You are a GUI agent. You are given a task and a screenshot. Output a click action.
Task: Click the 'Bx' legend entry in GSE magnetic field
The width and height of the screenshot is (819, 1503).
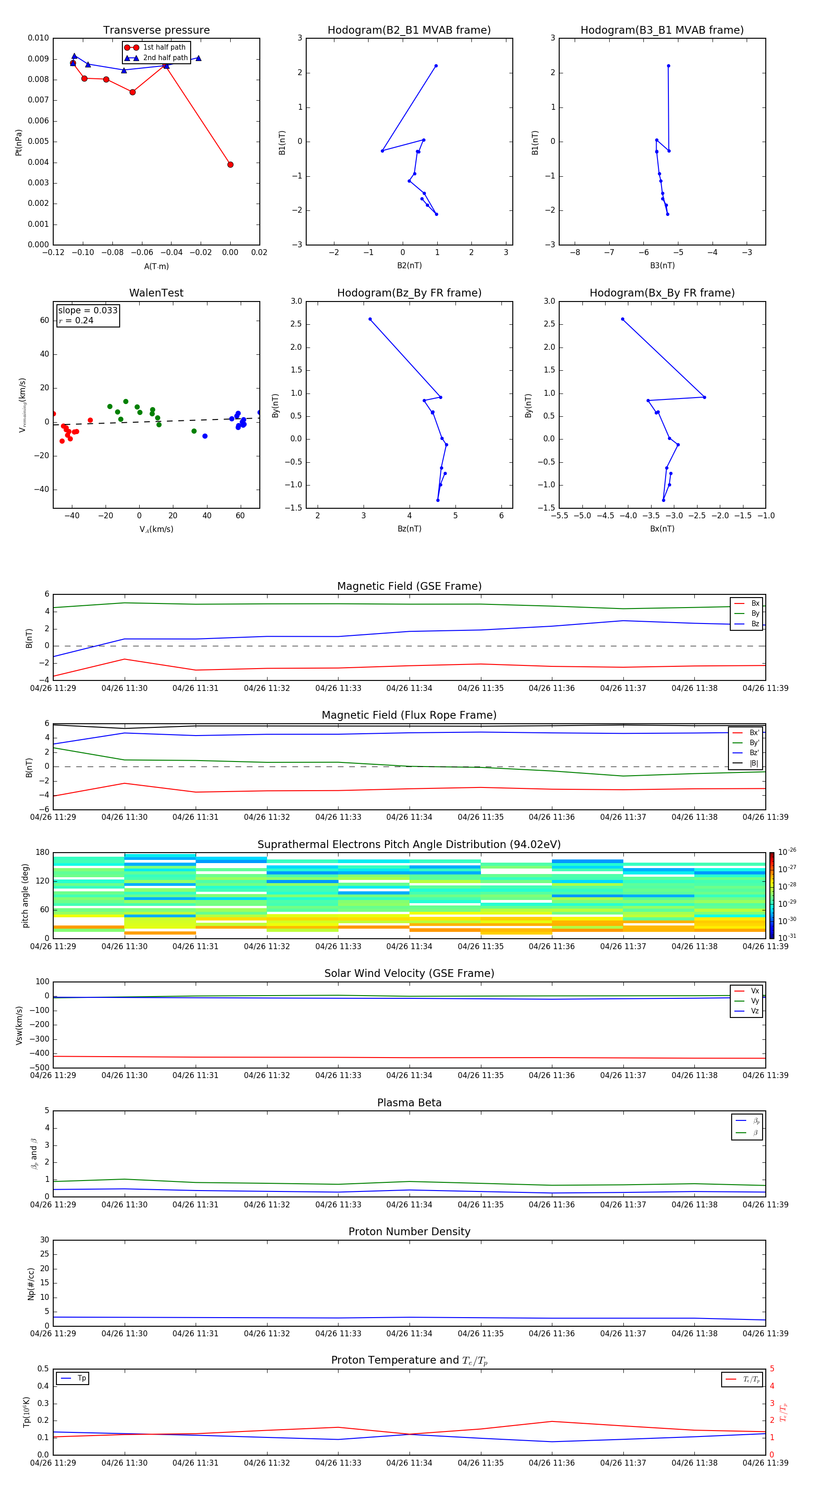tap(747, 603)
